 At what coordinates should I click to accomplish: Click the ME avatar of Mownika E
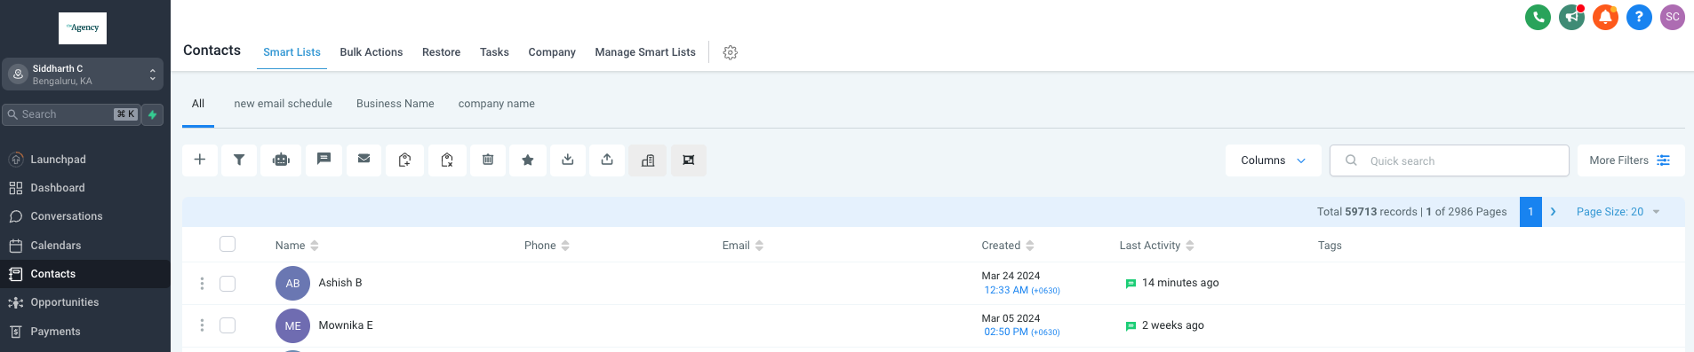tap(292, 325)
